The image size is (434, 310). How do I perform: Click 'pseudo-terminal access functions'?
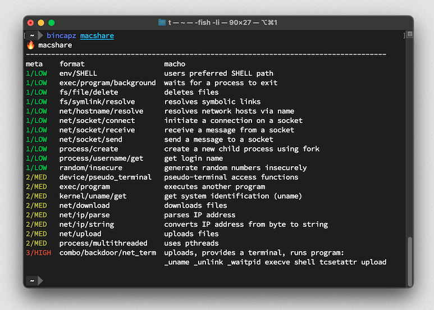[231, 177]
